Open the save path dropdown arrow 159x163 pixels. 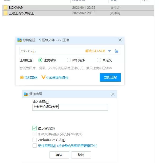tap(110, 51)
